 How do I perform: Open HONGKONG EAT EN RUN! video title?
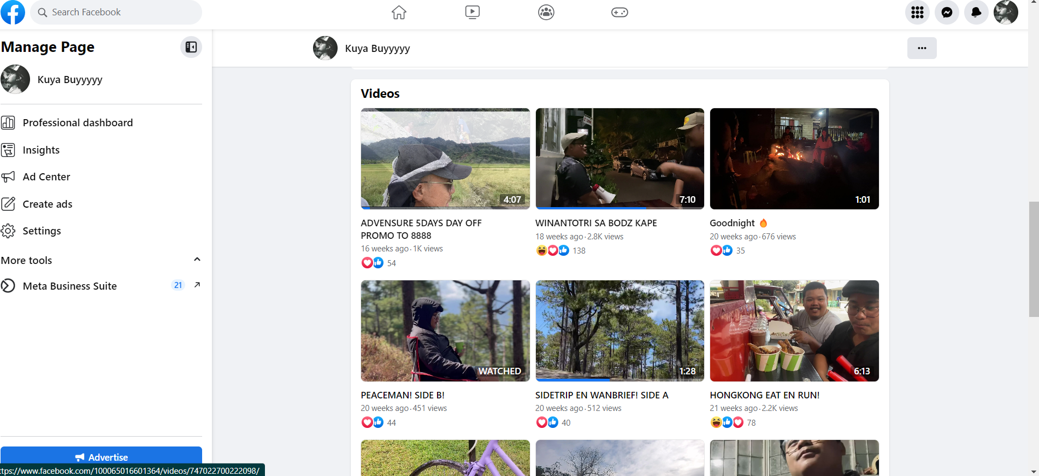(x=765, y=395)
